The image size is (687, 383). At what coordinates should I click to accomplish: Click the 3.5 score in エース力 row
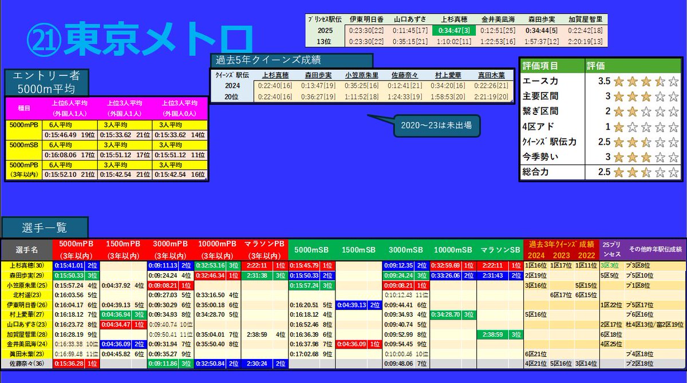pyautogui.click(x=603, y=81)
